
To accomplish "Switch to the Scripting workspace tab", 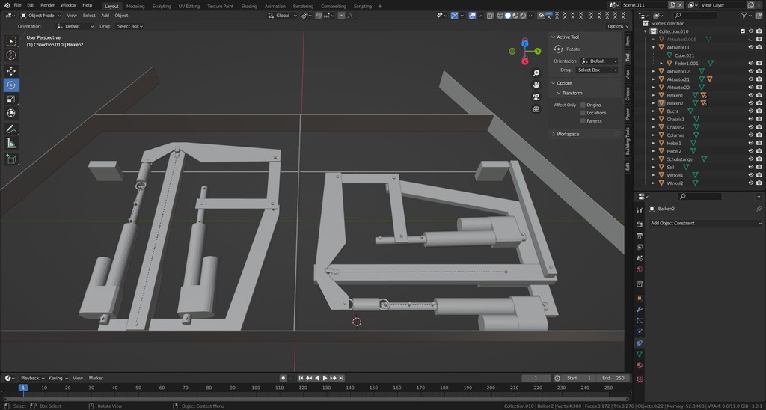I will point(363,6).
